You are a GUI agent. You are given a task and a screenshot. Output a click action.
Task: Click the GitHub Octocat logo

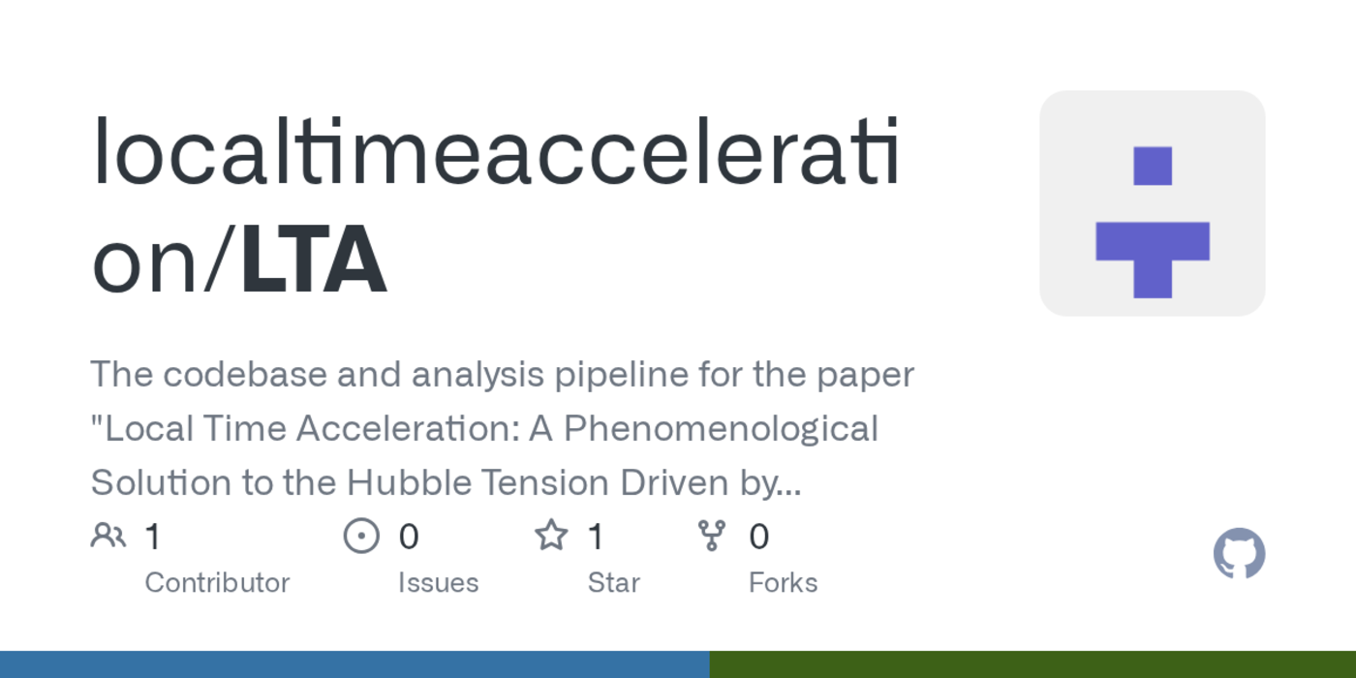coord(1239,554)
